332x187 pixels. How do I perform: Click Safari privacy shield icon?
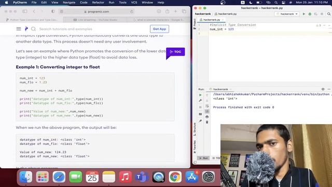click(x=53, y=11)
